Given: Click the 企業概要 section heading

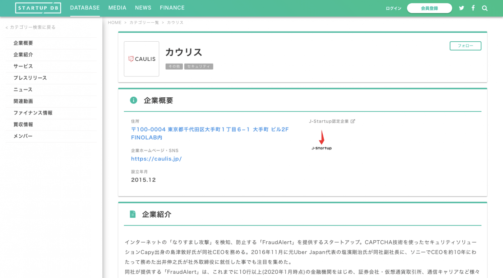Looking at the screenshot, I should 158,101.
